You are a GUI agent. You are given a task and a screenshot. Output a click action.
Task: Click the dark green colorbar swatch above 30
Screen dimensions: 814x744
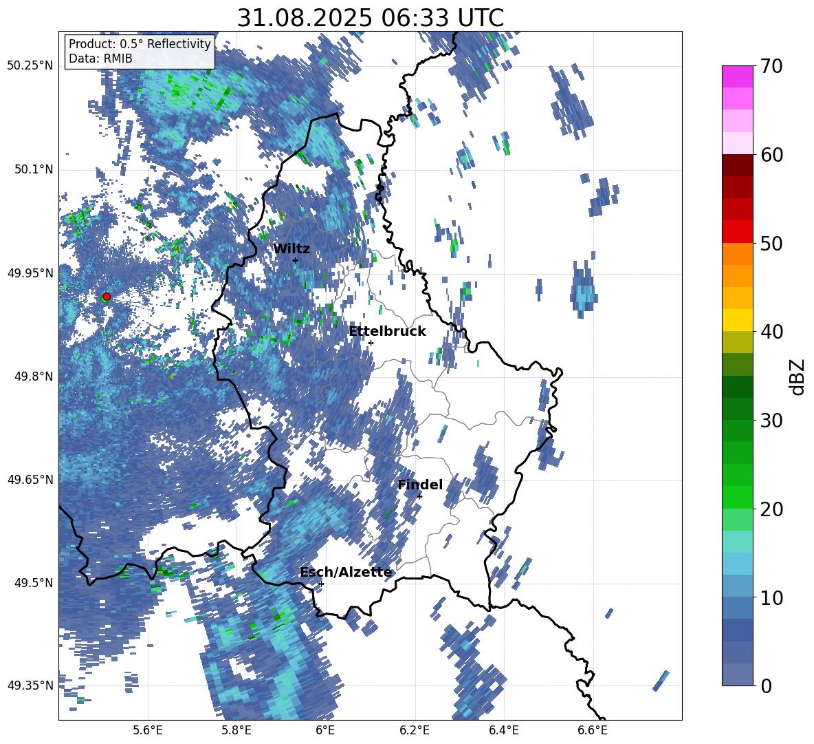click(737, 409)
